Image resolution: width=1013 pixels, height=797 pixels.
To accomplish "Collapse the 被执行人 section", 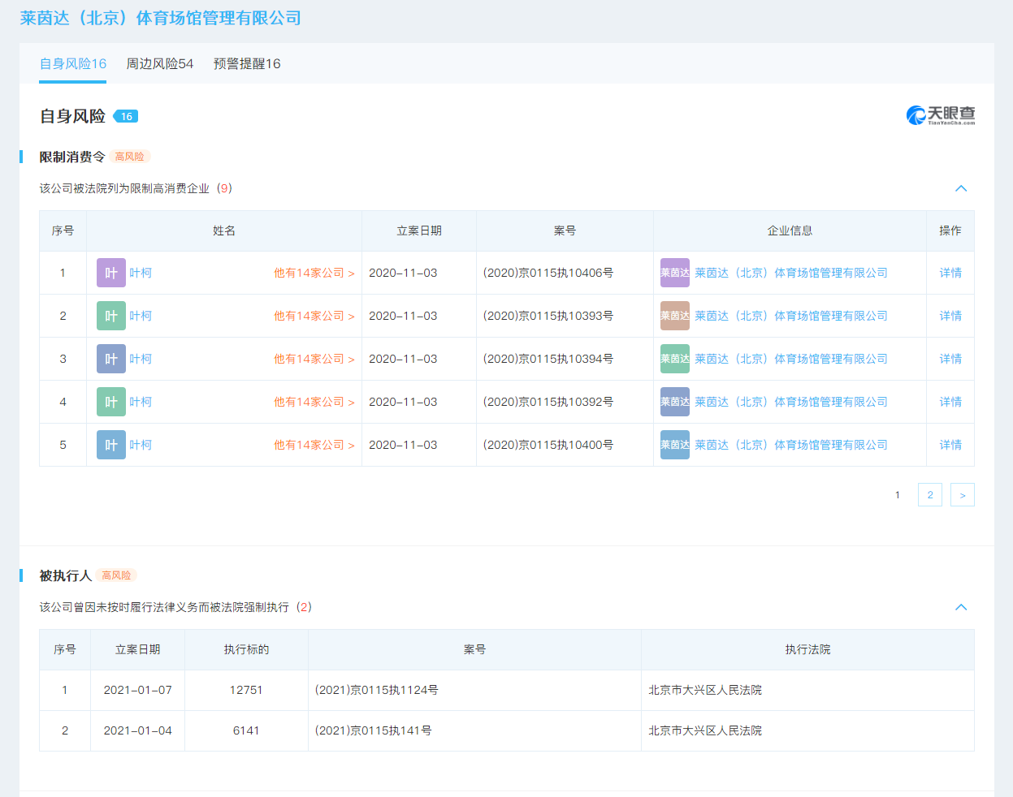I will pyautogui.click(x=961, y=607).
